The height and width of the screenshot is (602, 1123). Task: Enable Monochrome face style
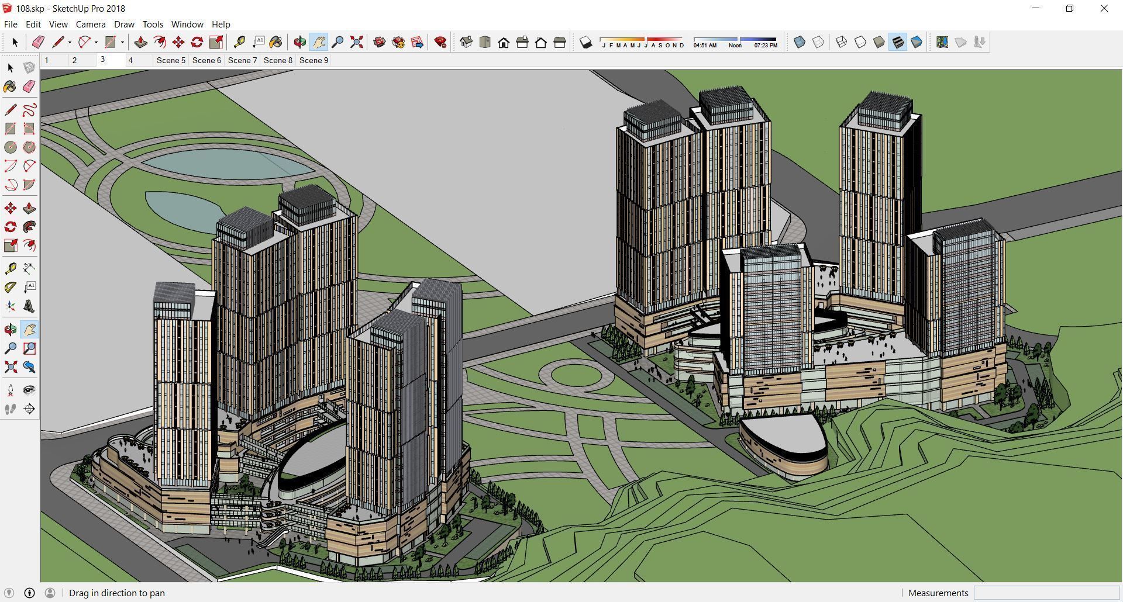click(x=917, y=42)
